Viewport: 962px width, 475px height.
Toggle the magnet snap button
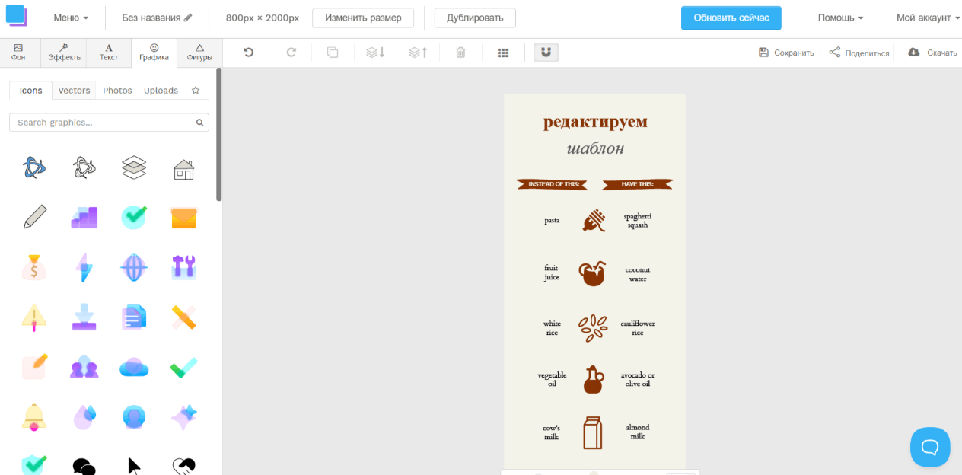[x=546, y=53]
